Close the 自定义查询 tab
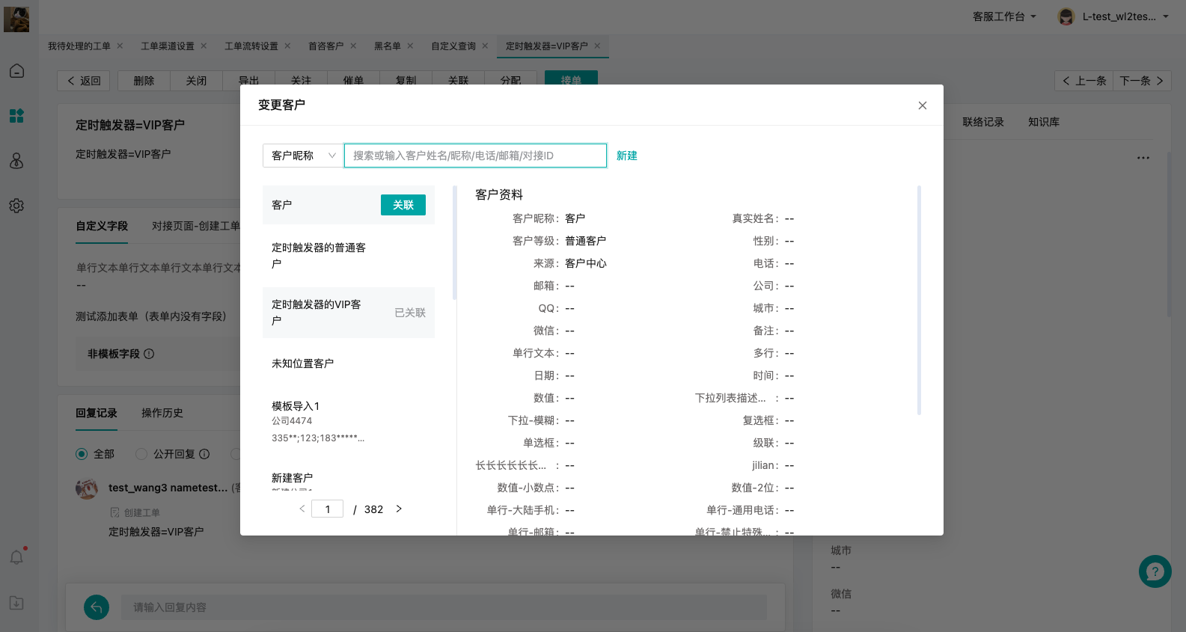The image size is (1186, 632). (x=485, y=46)
